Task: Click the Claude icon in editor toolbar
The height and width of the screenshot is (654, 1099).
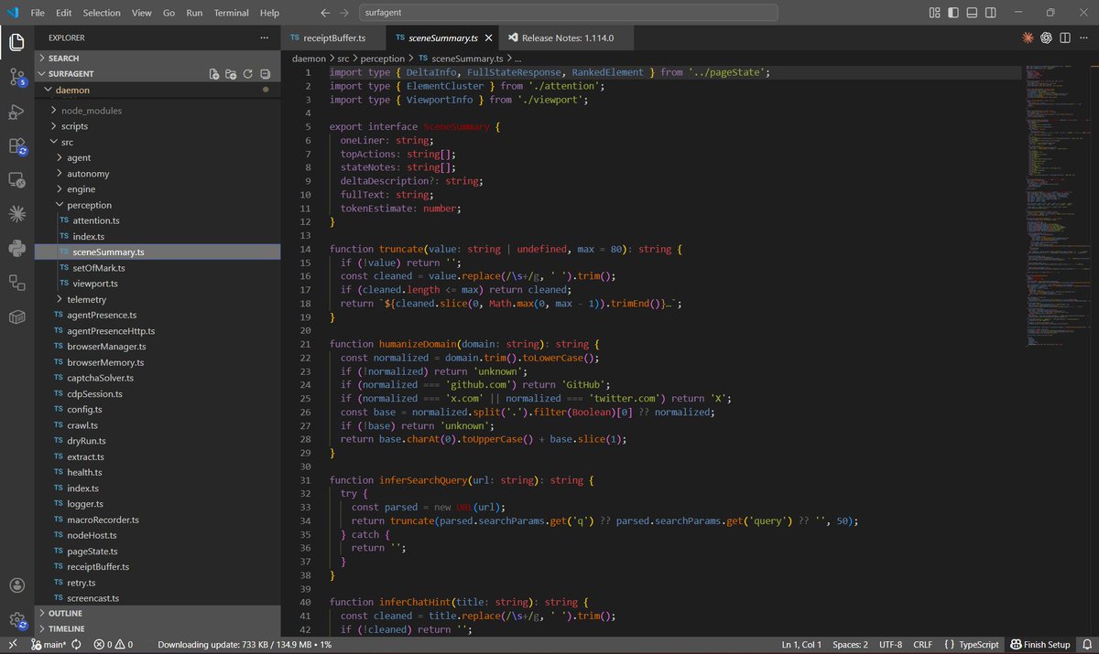Action: coord(1028,38)
